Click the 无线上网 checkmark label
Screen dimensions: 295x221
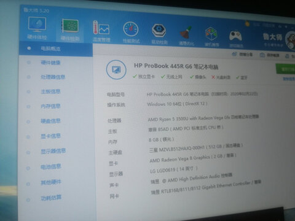point(171,77)
